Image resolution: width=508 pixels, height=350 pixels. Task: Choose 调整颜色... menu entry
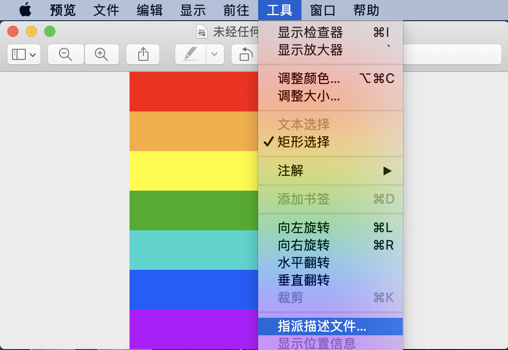pos(309,79)
